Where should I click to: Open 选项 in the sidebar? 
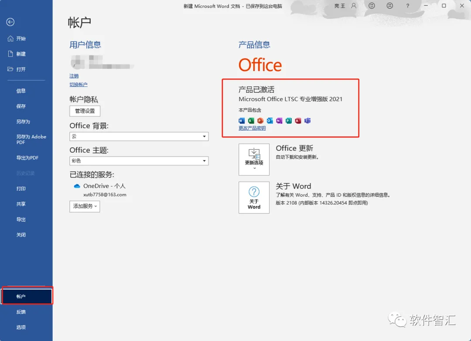click(x=21, y=327)
